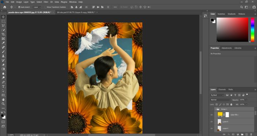Screen dimensions: 257x136
Task: Open the Normal blend mode dropdown
Action: 220,100
